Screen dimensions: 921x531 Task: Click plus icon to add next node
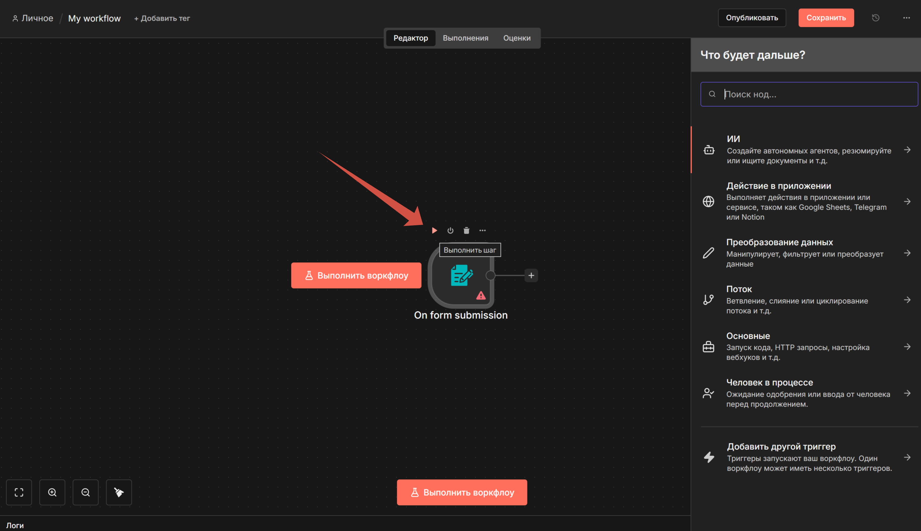pos(531,275)
